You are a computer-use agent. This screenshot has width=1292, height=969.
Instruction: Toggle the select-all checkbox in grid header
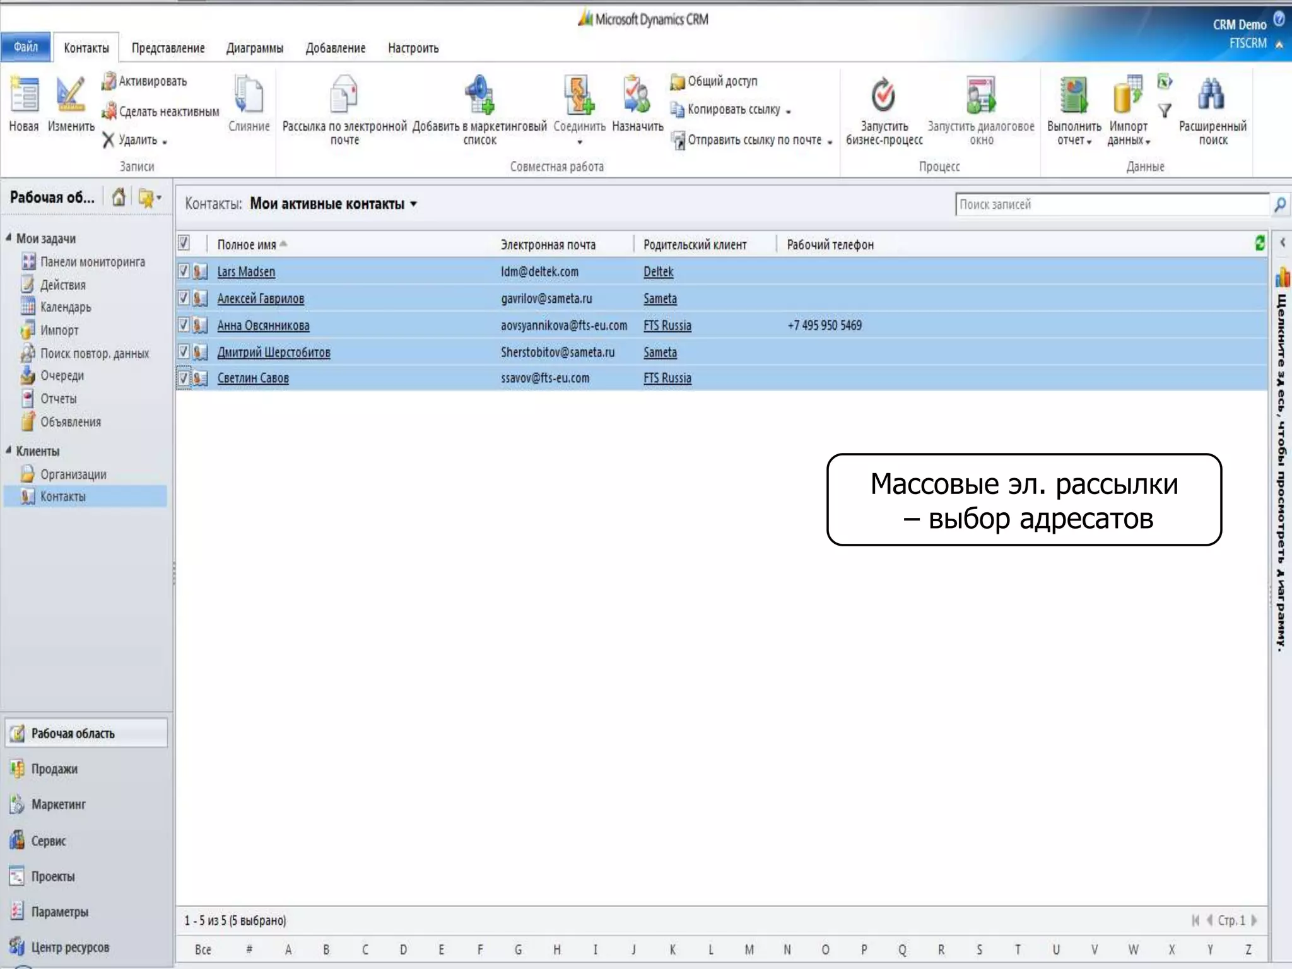tap(184, 243)
